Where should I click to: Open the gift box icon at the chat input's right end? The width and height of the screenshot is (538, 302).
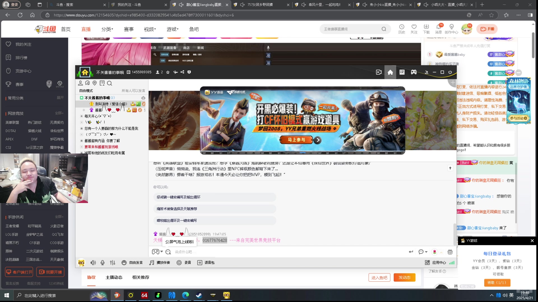(450, 252)
